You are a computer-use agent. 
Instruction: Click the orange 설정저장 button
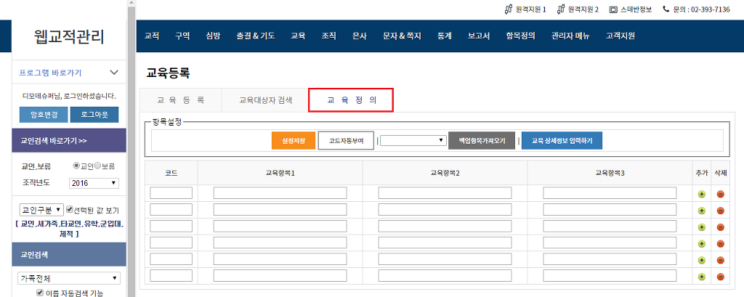click(x=294, y=141)
